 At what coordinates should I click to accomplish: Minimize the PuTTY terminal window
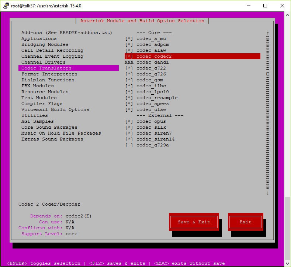tap(249, 6)
